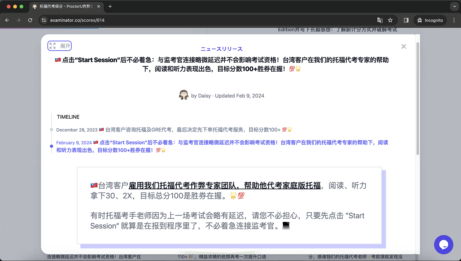Click the expand 展开 button
This screenshot has height=261, width=461.
pyautogui.click(x=60, y=46)
